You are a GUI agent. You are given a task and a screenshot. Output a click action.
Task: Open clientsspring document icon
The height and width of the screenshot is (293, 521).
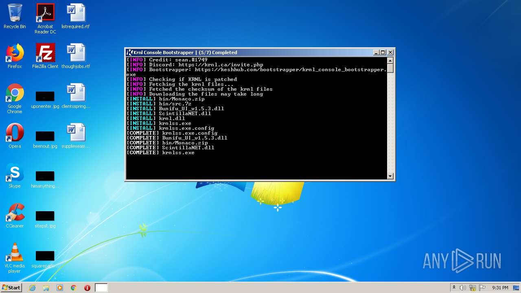pos(76,96)
